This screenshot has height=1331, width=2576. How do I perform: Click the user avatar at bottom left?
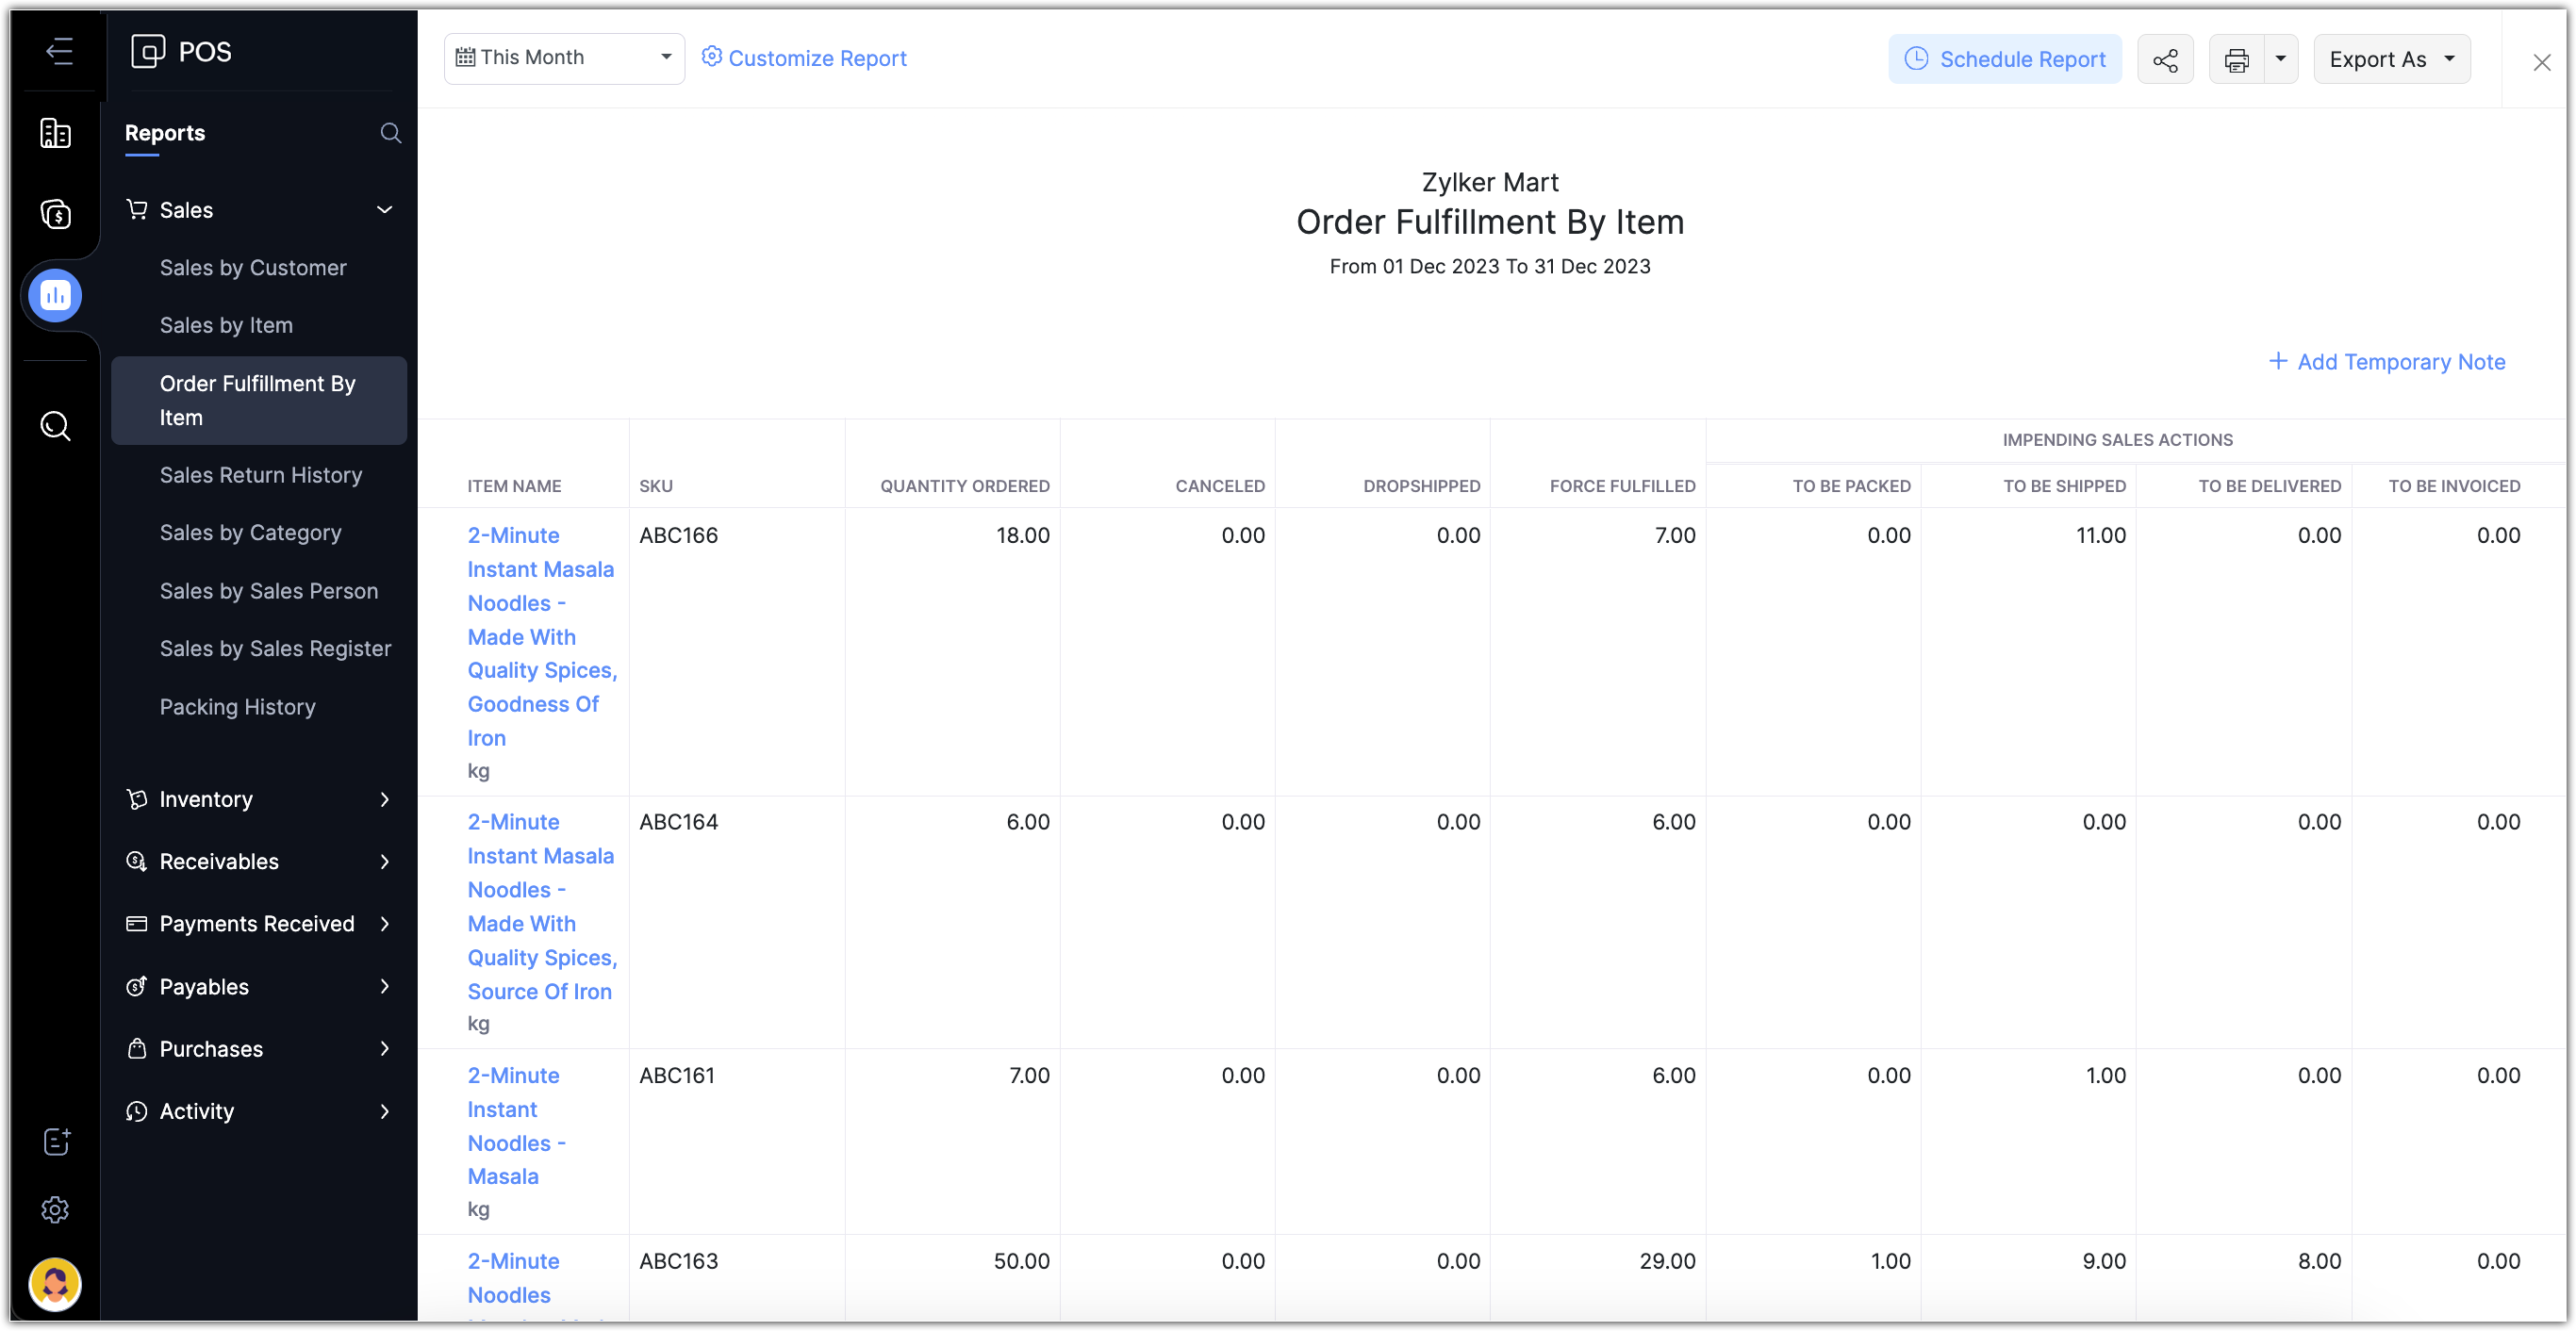point(55,1284)
